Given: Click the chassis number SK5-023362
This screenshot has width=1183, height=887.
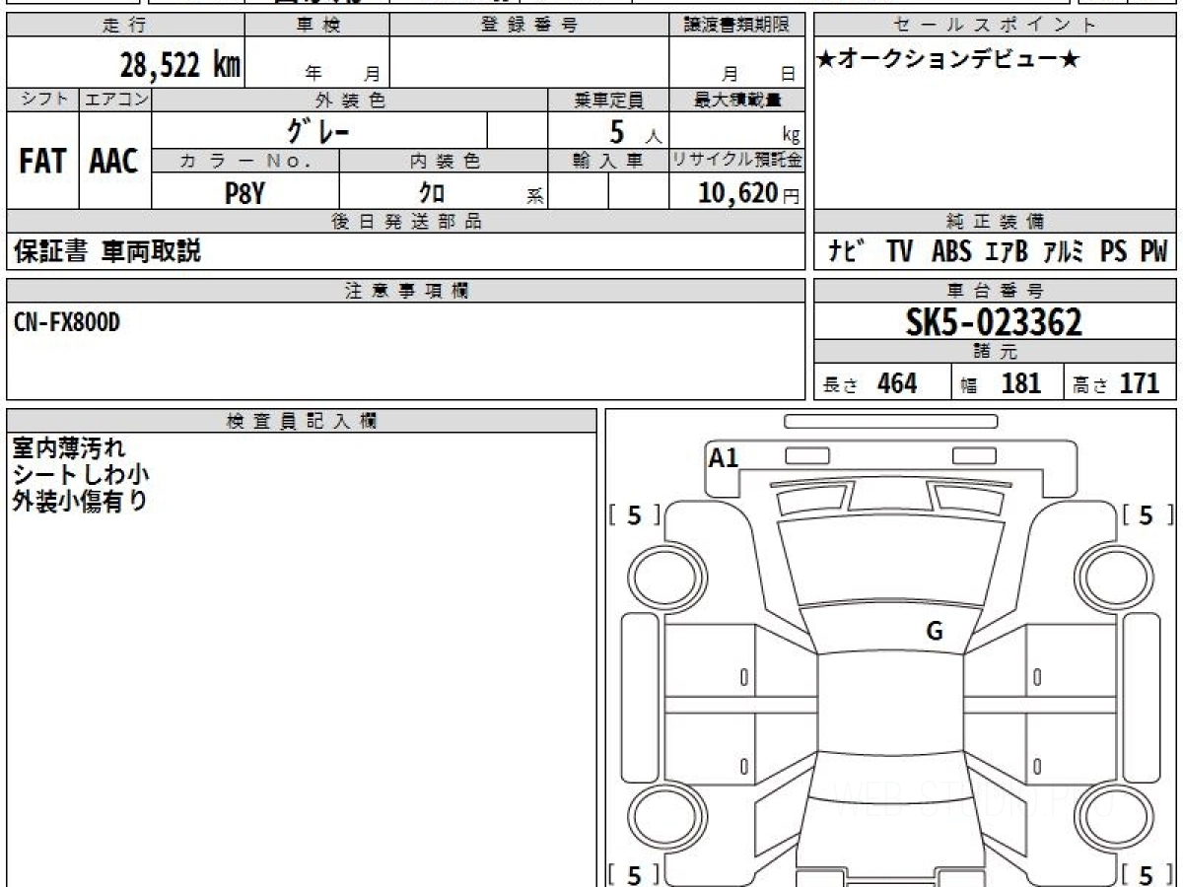Looking at the screenshot, I should (994, 322).
